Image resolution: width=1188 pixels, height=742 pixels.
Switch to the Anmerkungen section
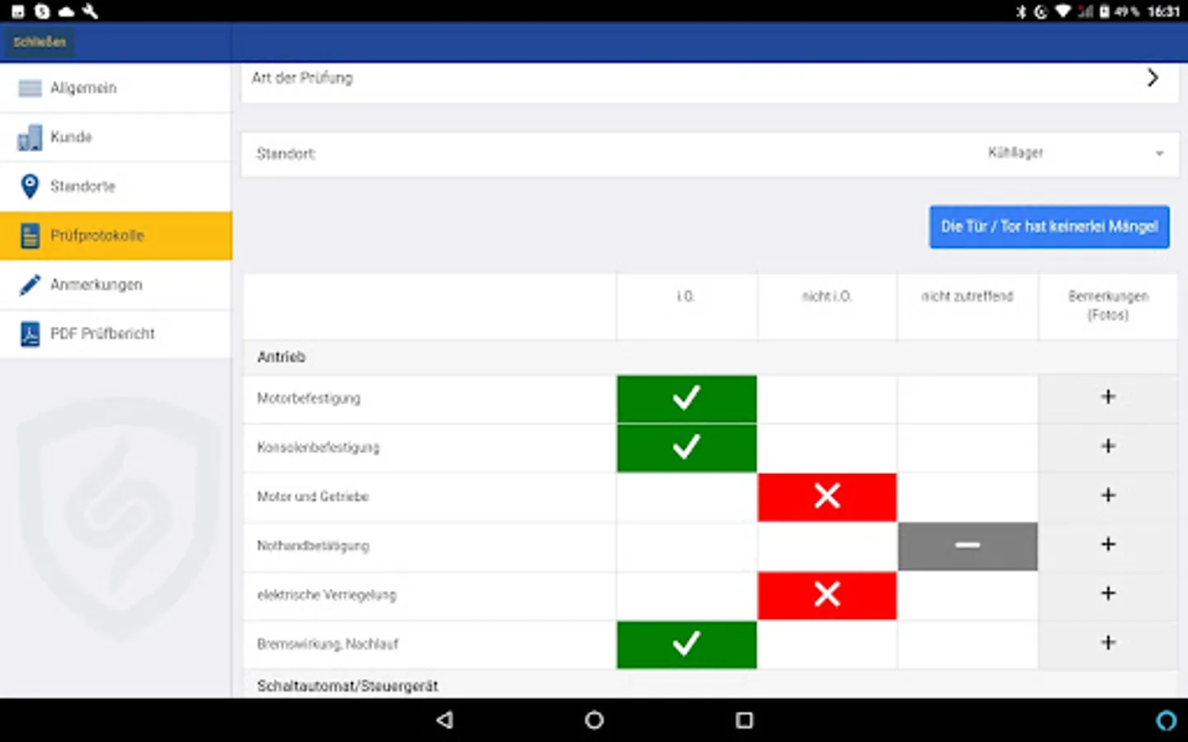tap(96, 284)
